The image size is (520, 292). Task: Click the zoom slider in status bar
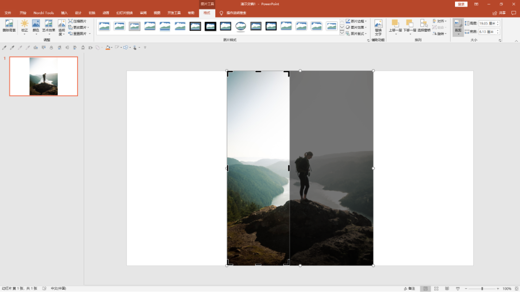click(x=482, y=289)
